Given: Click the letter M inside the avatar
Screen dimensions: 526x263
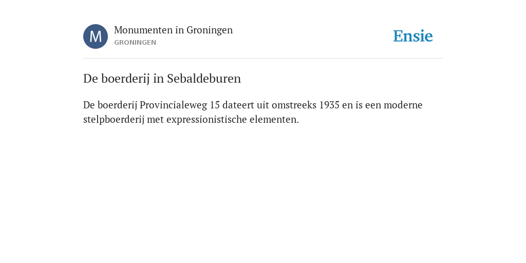Looking at the screenshot, I should tap(96, 36).
